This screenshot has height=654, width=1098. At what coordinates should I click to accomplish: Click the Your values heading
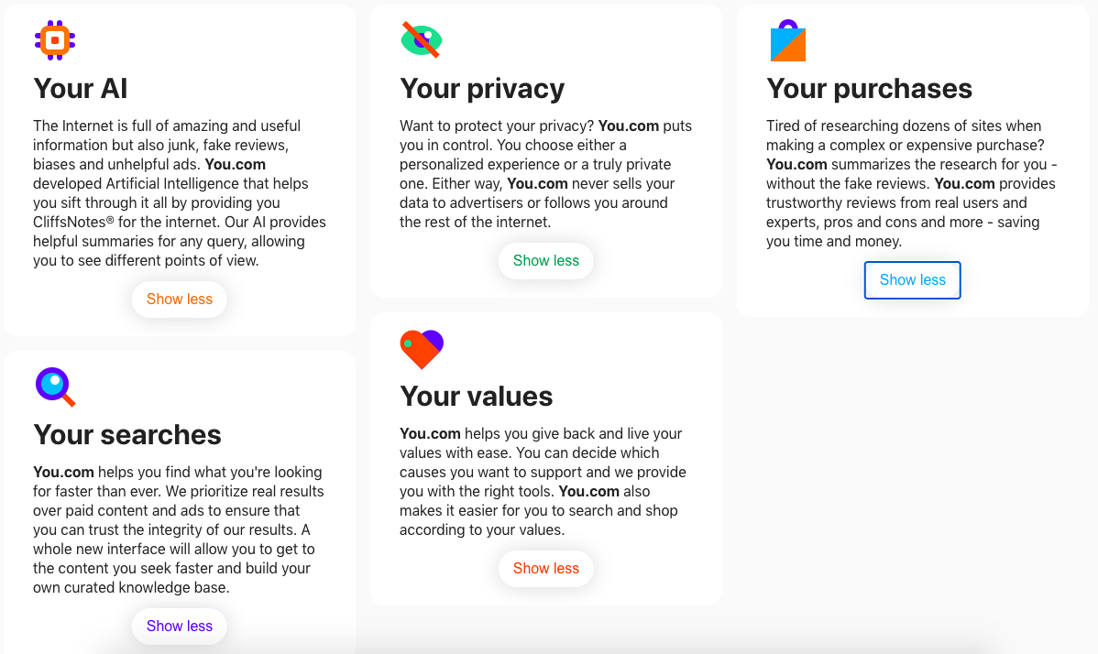click(477, 397)
